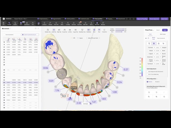Image resolution: width=171 pixels, height=128 pixels.
Task: Toggle Root display in viewport
Action: (99, 31)
